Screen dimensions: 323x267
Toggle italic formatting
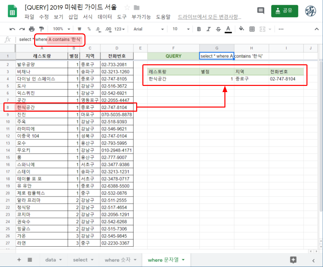[208, 29]
